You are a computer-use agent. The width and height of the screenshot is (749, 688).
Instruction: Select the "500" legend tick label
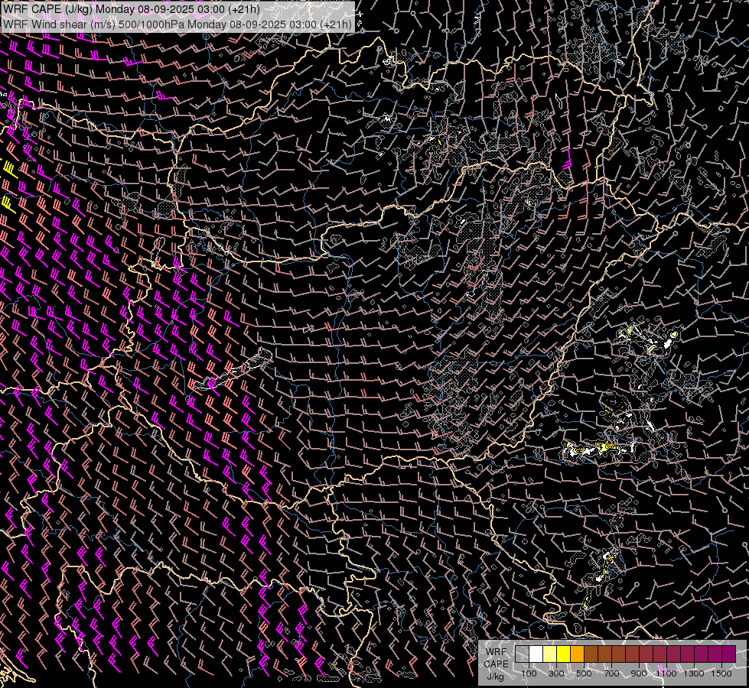584,673
